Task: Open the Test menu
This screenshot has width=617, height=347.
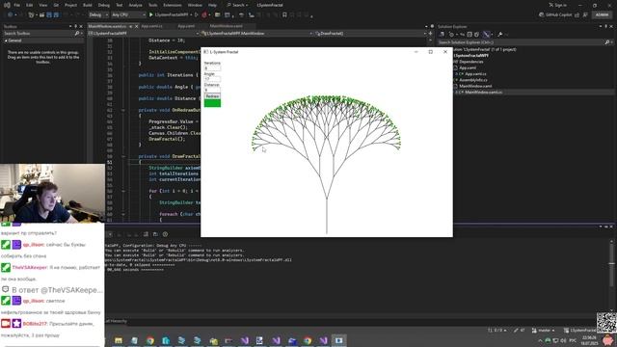Action: [x=120, y=5]
